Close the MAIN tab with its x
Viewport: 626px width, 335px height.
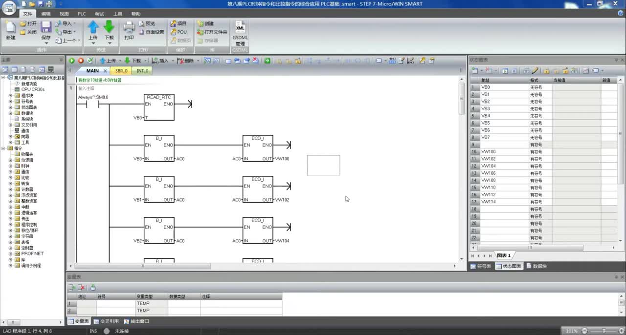point(105,71)
